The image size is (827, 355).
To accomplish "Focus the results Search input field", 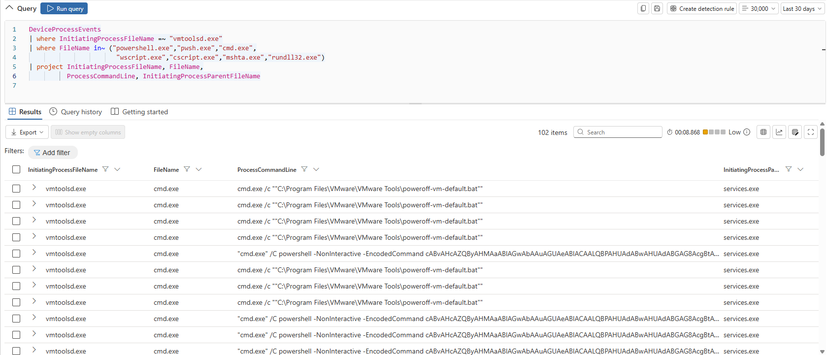I will tap(618, 132).
